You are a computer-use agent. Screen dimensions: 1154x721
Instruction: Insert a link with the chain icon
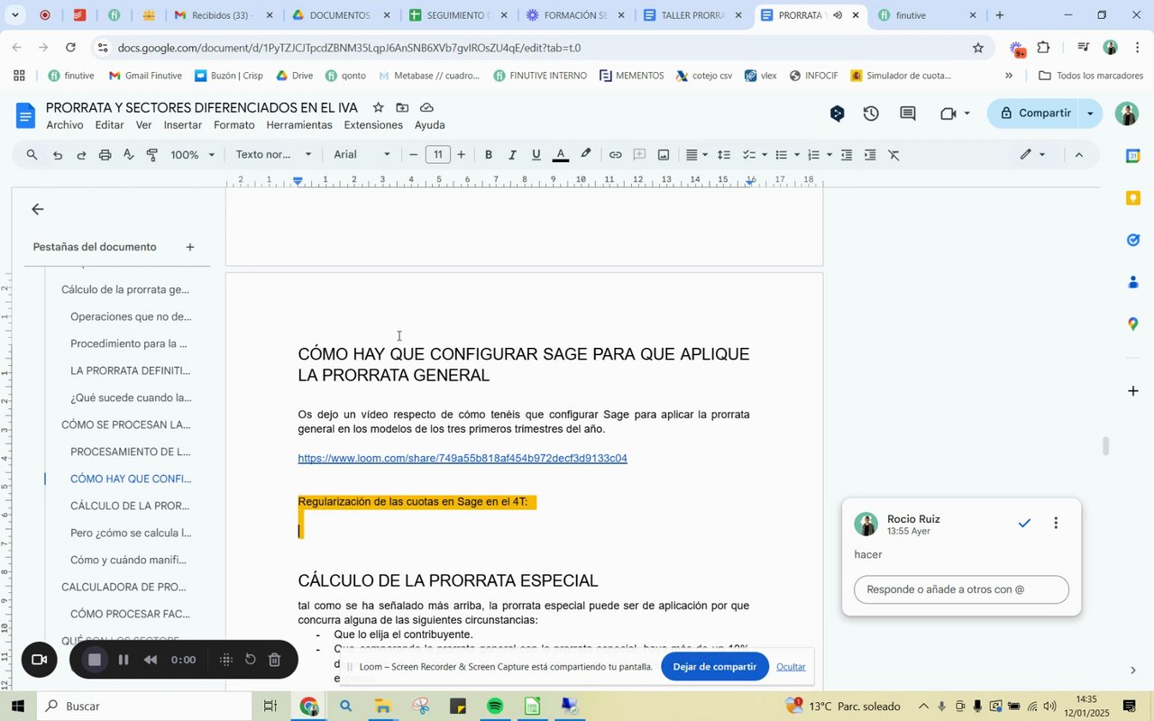click(x=615, y=155)
